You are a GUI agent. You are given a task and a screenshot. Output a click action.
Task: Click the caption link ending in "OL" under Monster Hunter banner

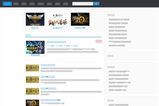tap(80, 28)
